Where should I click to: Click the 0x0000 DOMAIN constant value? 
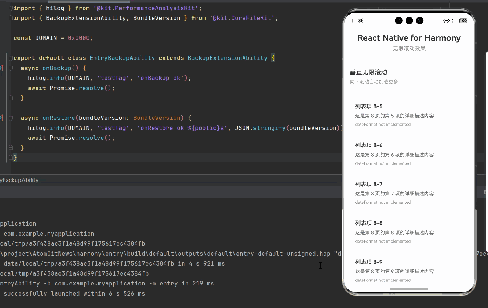tap(78, 38)
